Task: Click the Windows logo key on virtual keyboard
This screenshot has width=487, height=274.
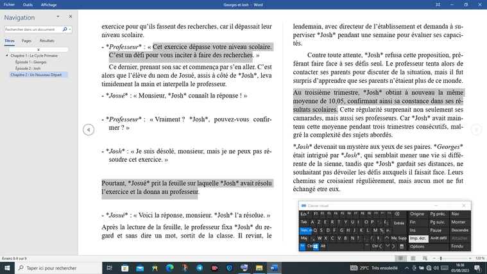Action: tap(316, 246)
